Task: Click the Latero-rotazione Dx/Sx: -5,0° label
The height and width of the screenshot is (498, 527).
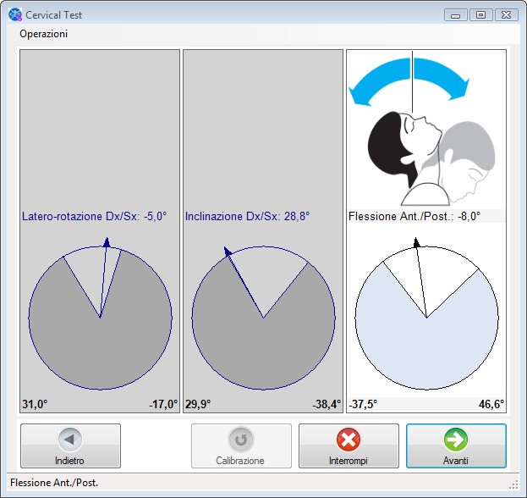Action: tap(95, 216)
